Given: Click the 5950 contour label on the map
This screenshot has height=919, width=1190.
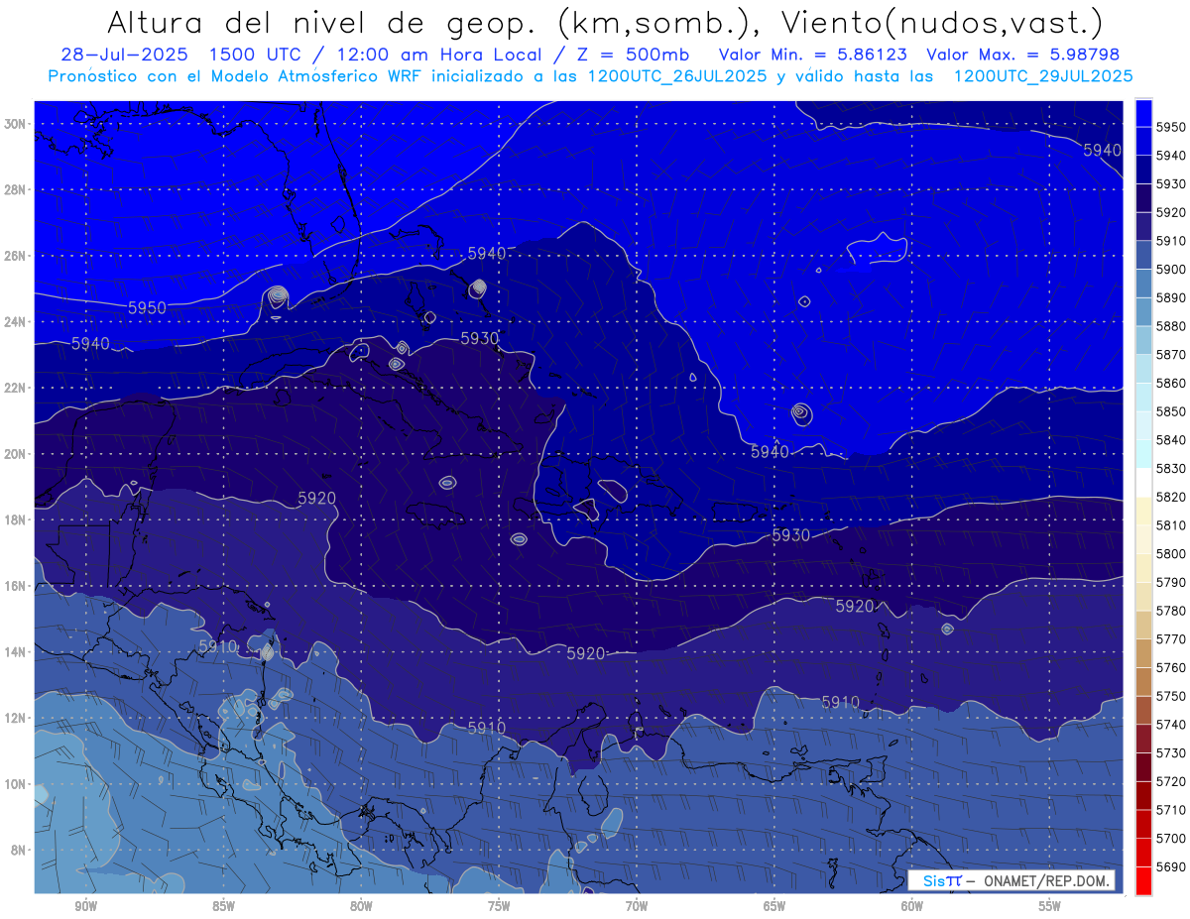Looking at the screenshot, I should point(147,308).
